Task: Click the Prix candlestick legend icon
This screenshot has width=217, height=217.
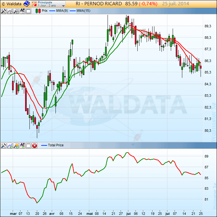Action: tap(38, 11)
